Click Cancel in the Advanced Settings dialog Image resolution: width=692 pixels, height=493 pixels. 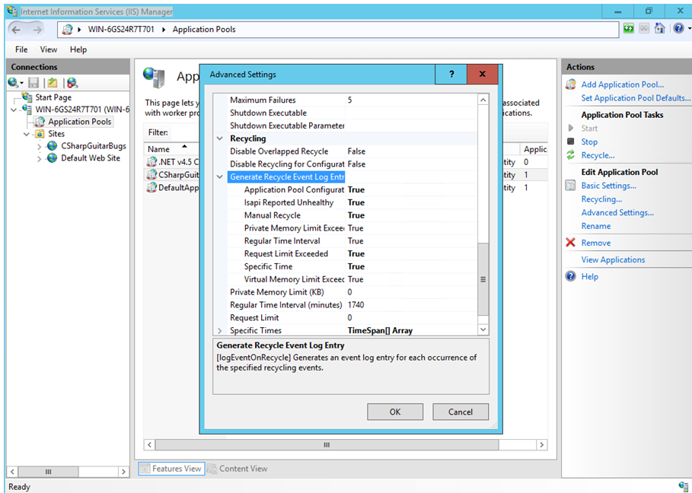pyautogui.click(x=460, y=412)
